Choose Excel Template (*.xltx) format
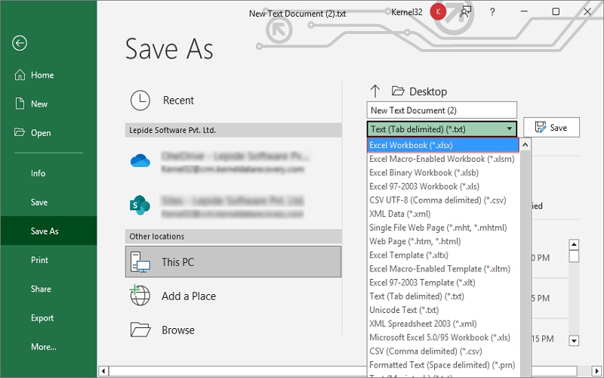This screenshot has height=378, width=604. 443,255
